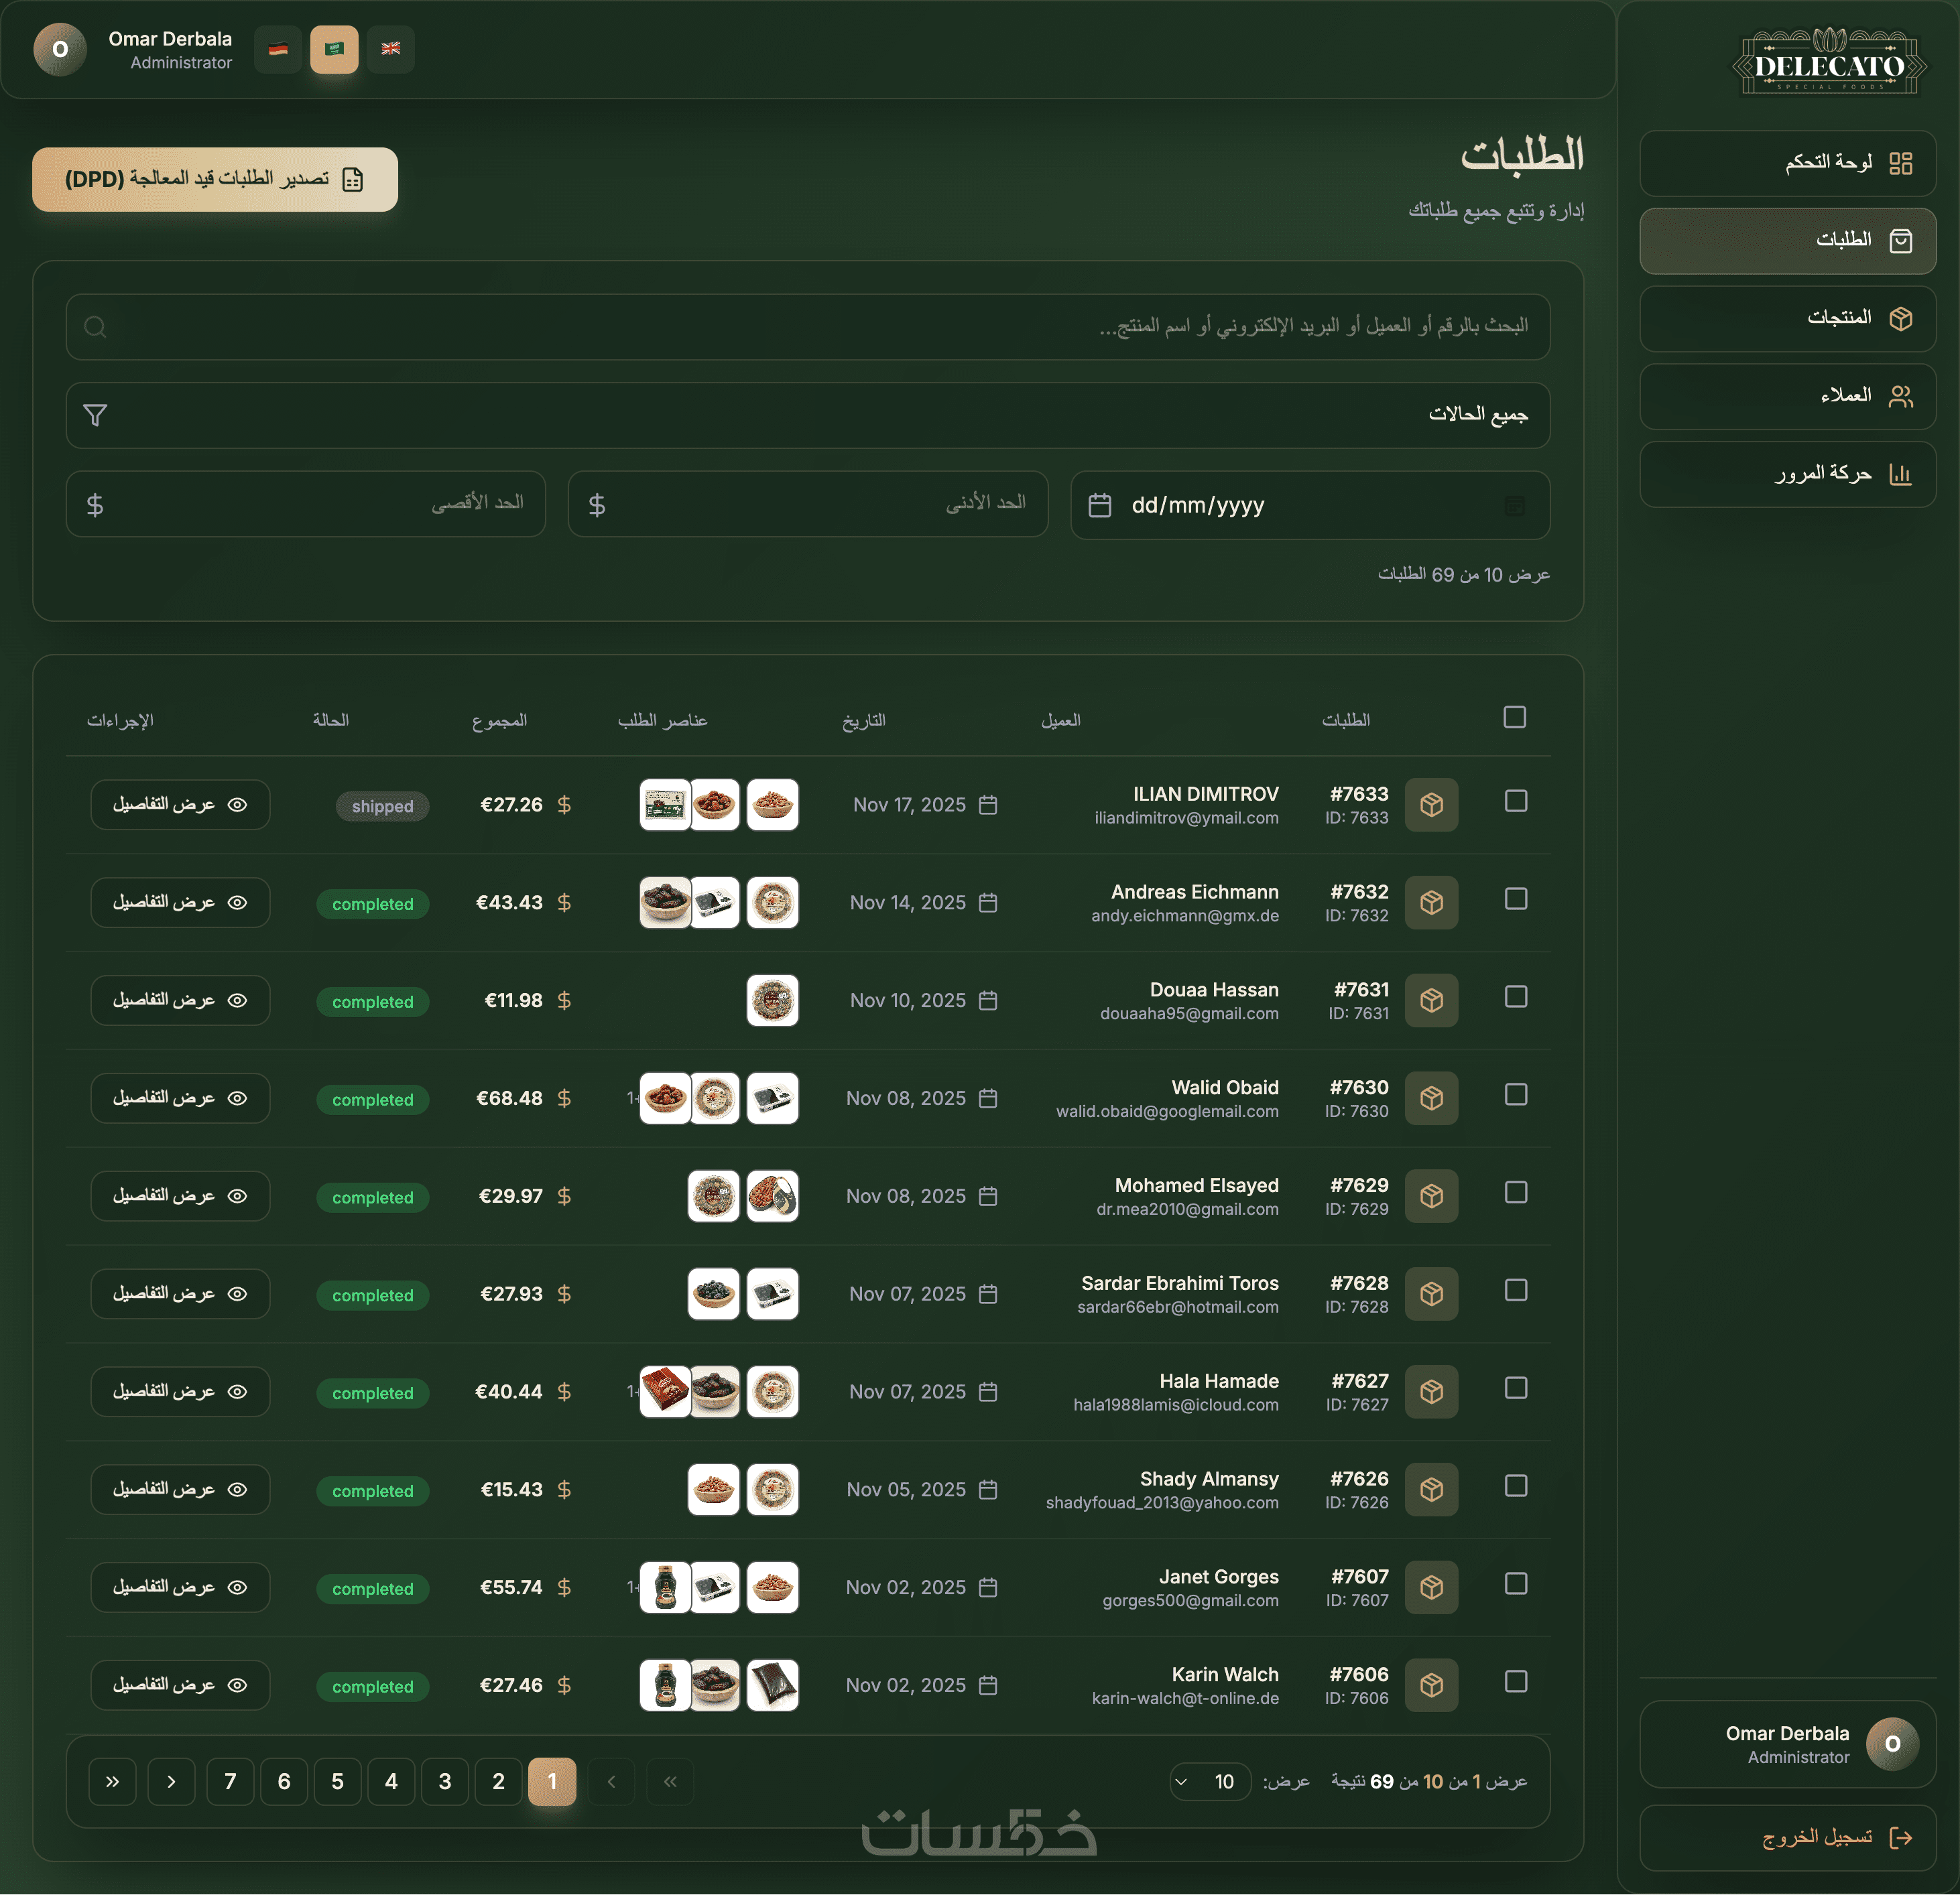
Task: Click the DPD export orders button
Action: click(x=215, y=179)
